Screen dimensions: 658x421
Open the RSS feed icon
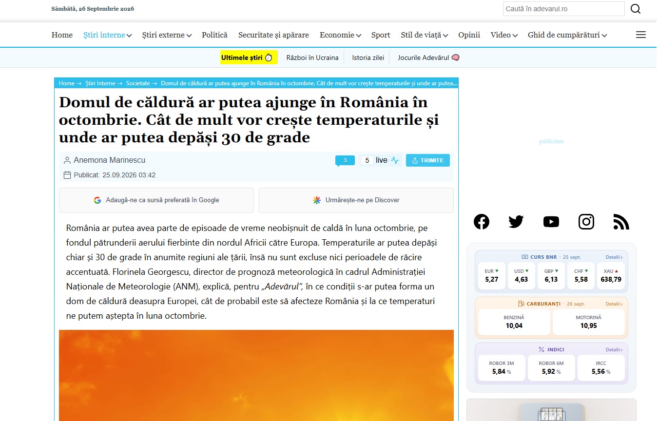tap(621, 222)
